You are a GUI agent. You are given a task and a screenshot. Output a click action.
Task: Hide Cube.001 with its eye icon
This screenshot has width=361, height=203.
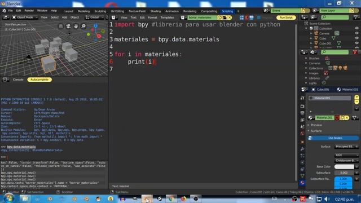pos(356,43)
